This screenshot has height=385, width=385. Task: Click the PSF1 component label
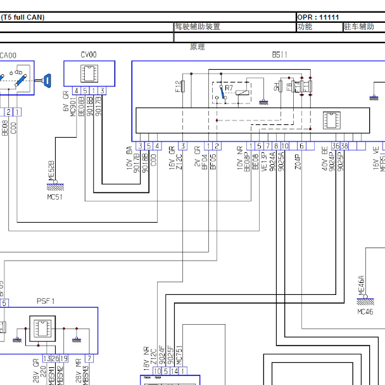46,301
